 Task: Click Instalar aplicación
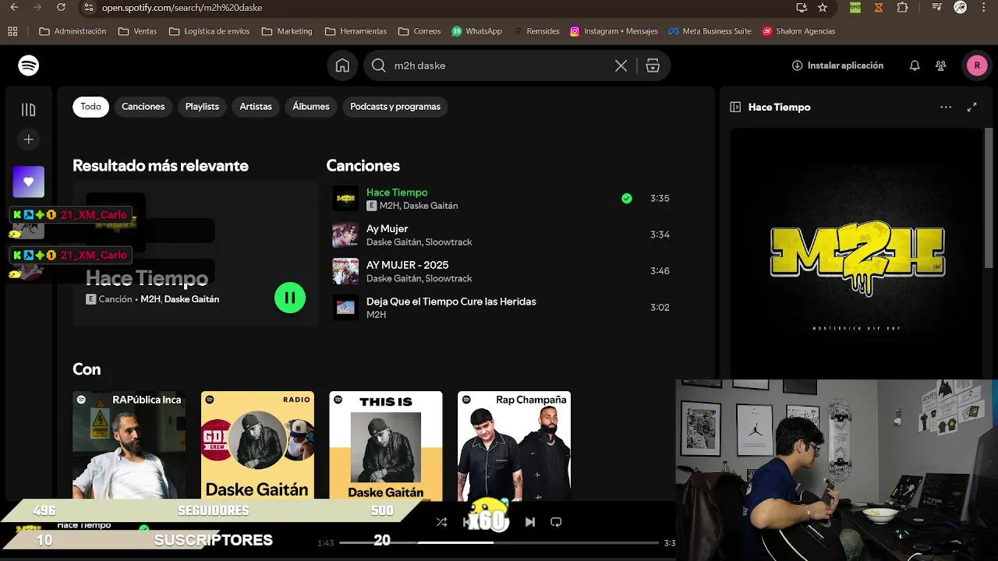click(x=837, y=65)
